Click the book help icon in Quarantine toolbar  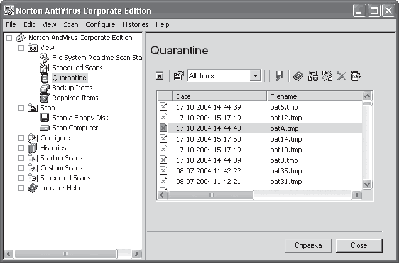coord(298,76)
